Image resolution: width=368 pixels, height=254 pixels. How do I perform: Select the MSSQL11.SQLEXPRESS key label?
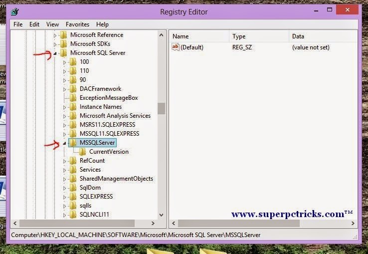109,134
